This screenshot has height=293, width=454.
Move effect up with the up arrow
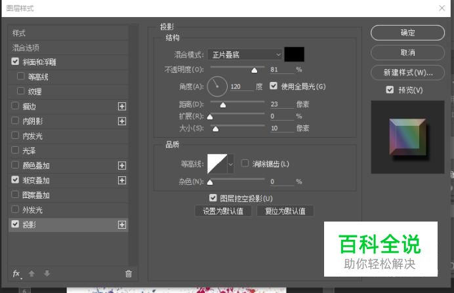(31, 273)
